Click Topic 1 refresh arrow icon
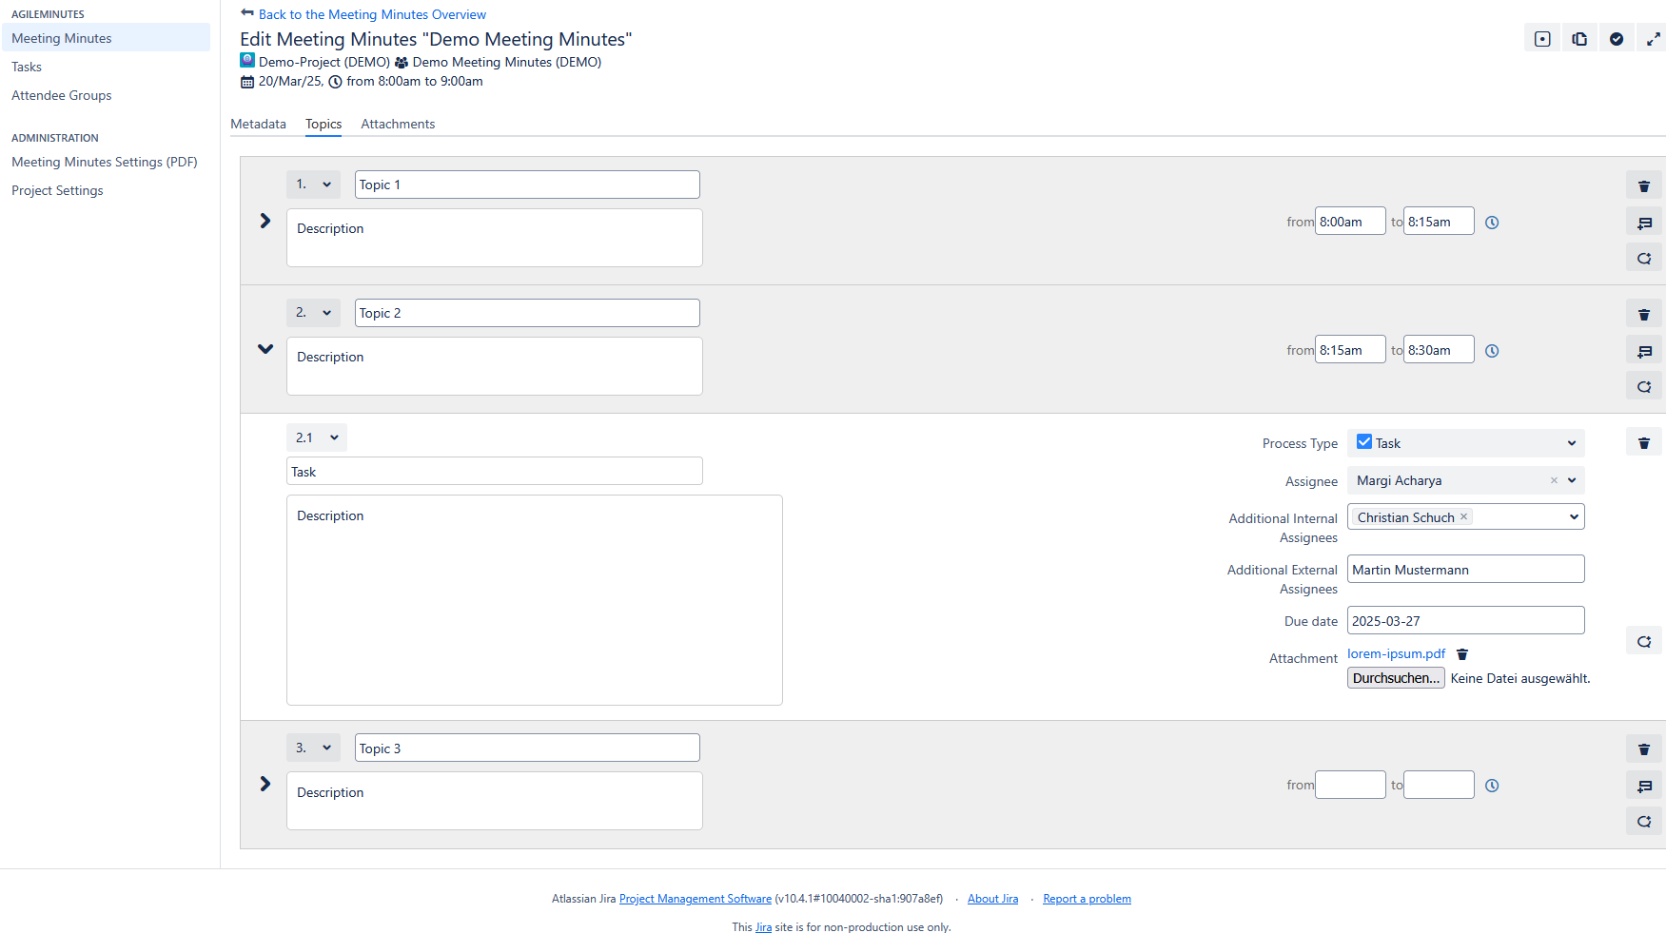This screenshot has height=933, width=1666. (1644, 258)
